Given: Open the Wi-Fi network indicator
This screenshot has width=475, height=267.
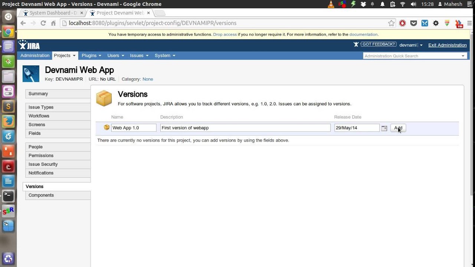Looking at the screenshot, I should pos(403,4).
